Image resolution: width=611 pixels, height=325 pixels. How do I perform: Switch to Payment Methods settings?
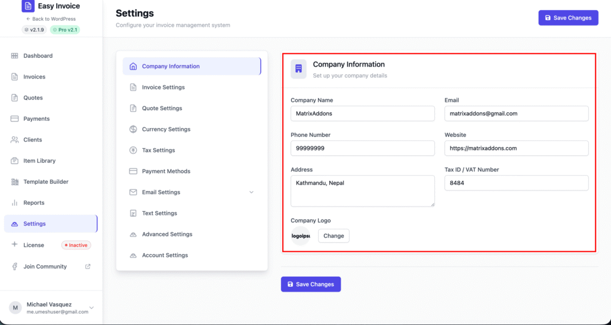point(166,171)
